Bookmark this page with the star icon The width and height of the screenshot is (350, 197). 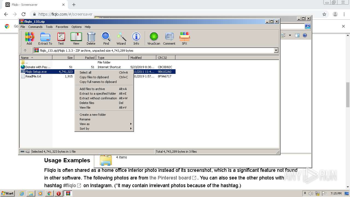(x=324, y=14)
